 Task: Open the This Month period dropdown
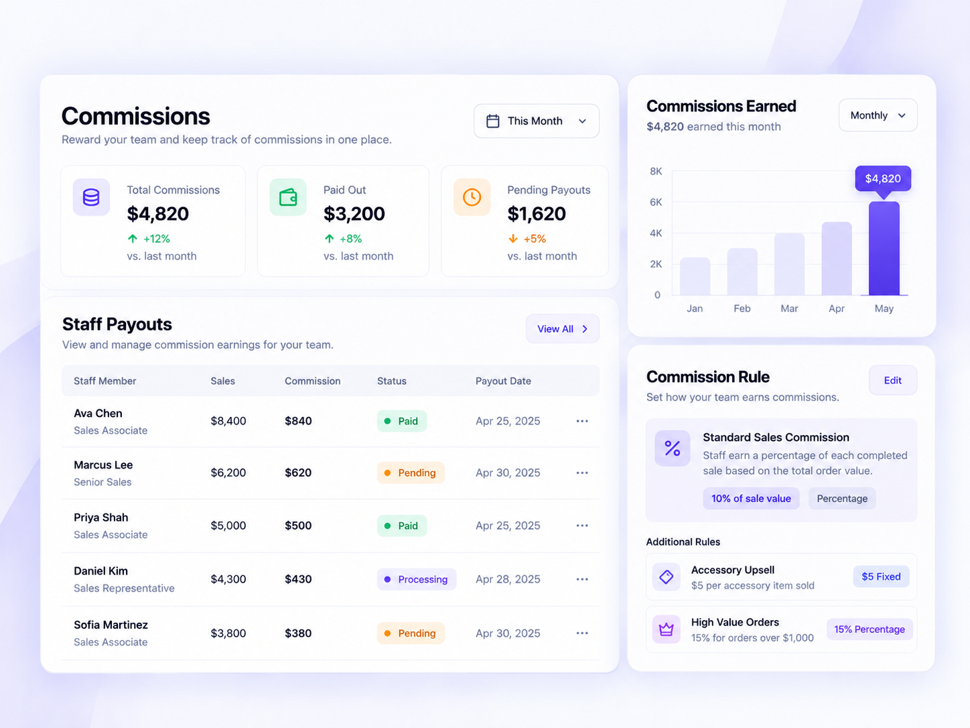pyautogui.click(x=536, y=121)
